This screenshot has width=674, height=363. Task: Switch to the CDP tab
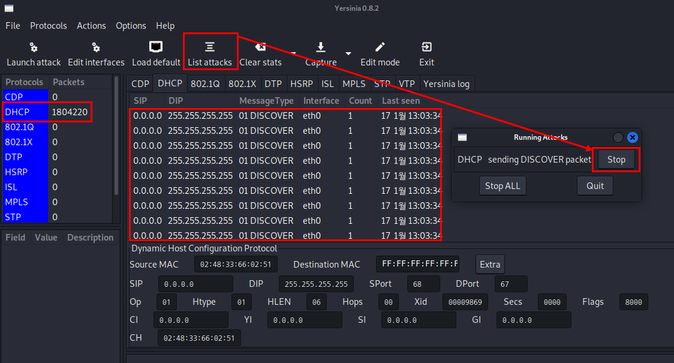click(x=140, y=84)
